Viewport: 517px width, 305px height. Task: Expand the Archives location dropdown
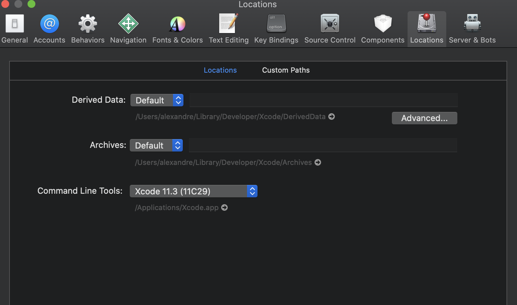coord(156,145)
